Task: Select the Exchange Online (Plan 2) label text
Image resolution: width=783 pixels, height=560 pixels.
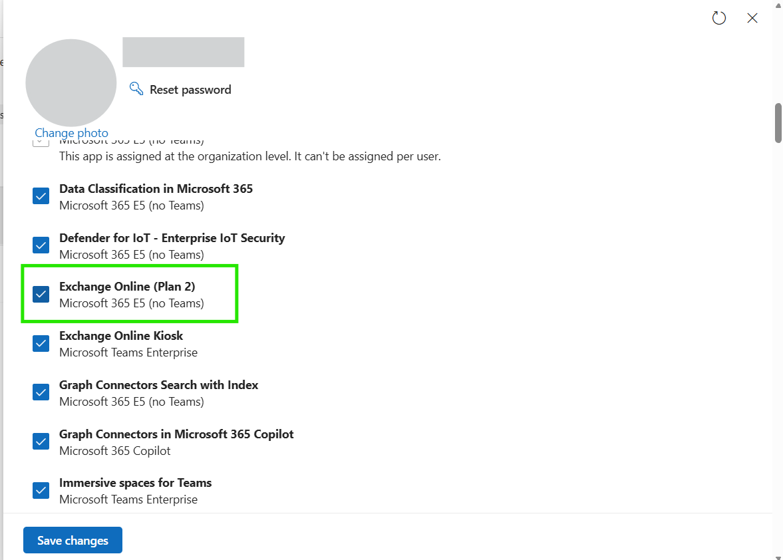Action: click(127, 287)
